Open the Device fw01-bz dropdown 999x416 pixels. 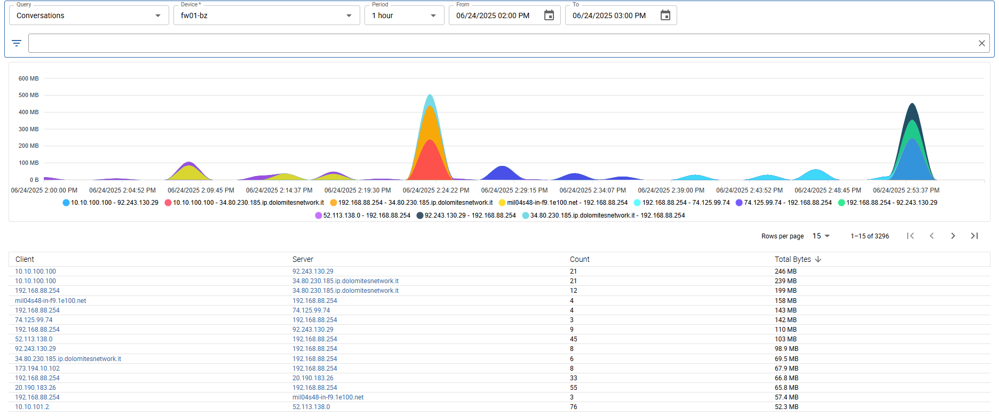[x=267, y=15]
